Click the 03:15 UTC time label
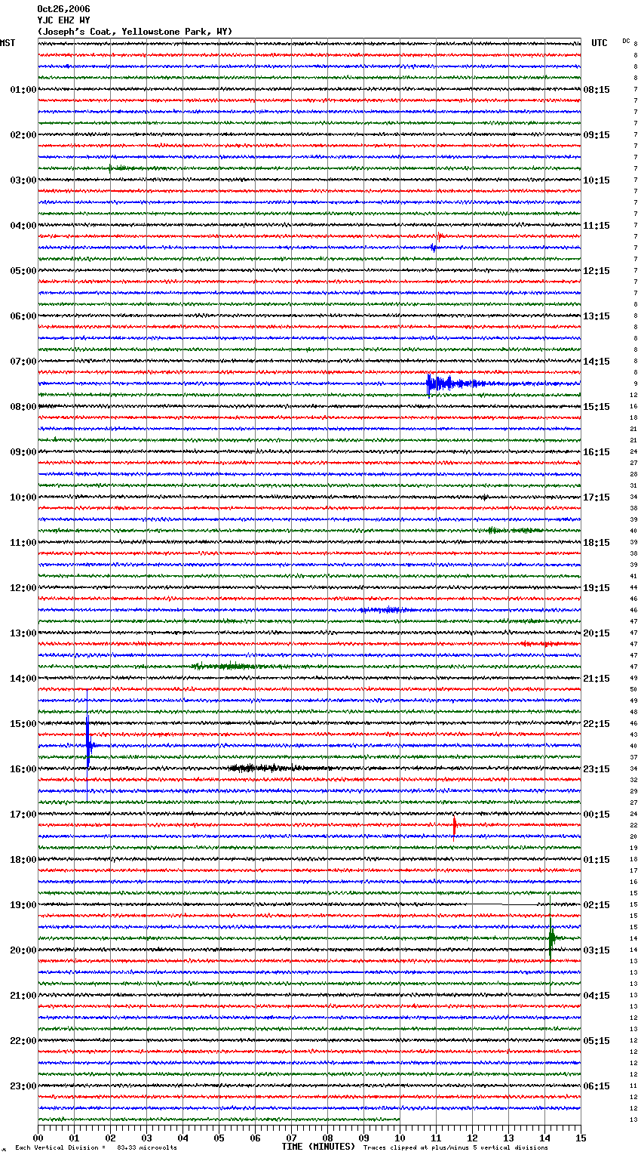This screenshot has height=1158, width=641. (x=597, y=950)
